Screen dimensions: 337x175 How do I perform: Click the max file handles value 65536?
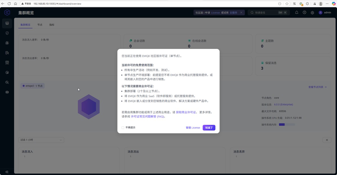coord(283,111)
